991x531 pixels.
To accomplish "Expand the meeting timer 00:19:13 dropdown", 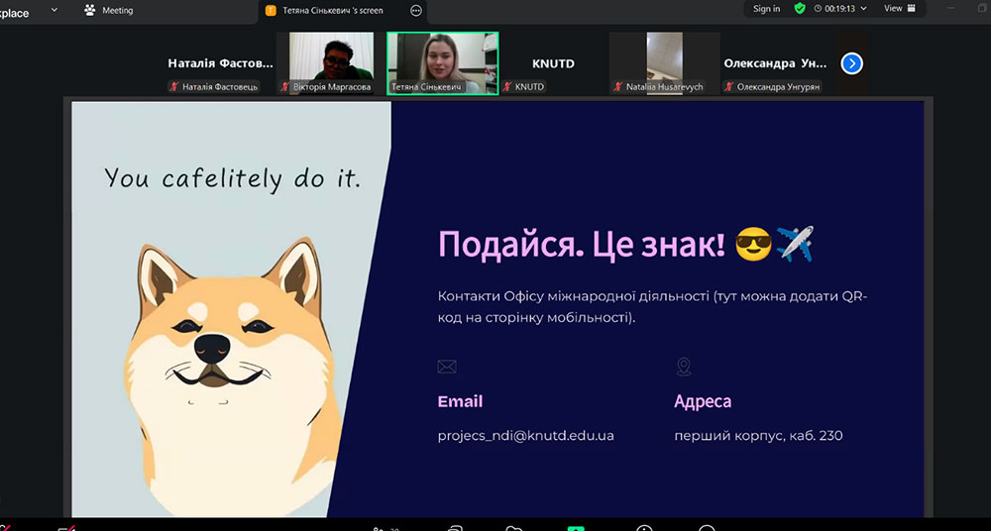I will pos(863,9).
